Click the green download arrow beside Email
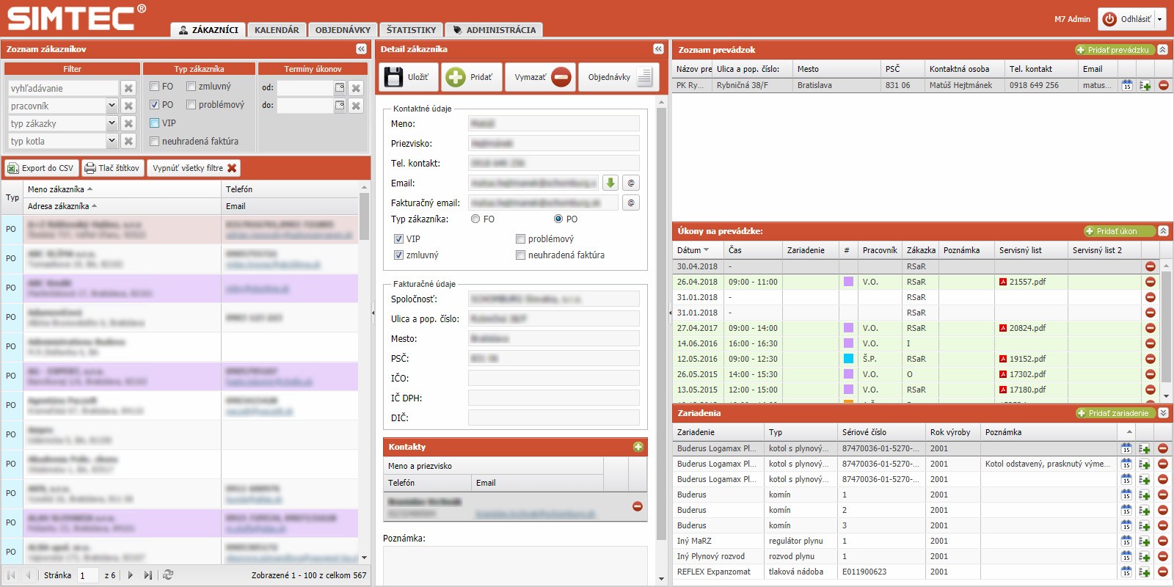1174x587 pixels. coord(610,183)
